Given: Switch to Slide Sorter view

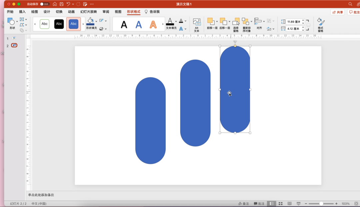Looking at the screenshot, I should pos(281,204).
